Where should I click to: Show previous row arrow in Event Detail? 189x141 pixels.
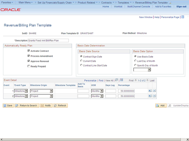136,80
